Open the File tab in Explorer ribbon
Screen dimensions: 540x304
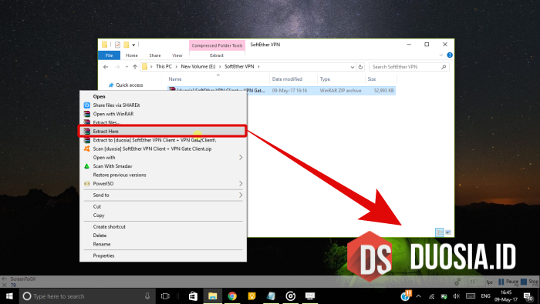point(110,55)
